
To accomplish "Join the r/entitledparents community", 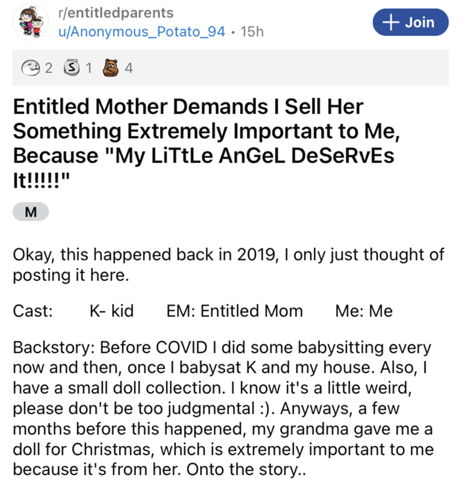I will (410, 22).
